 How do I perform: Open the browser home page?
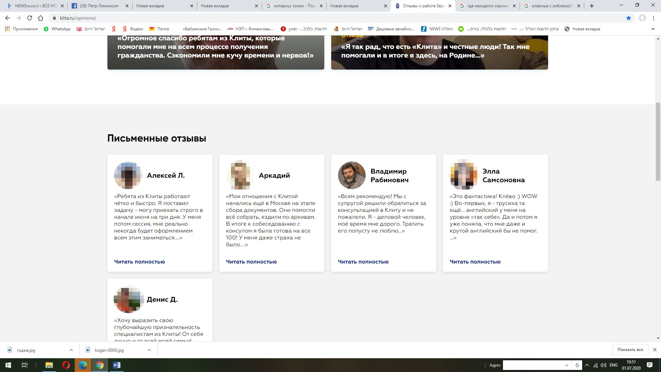[41, 18]
